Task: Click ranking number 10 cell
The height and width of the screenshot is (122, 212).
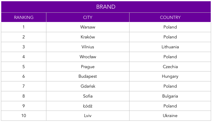Action: (24, 116)
